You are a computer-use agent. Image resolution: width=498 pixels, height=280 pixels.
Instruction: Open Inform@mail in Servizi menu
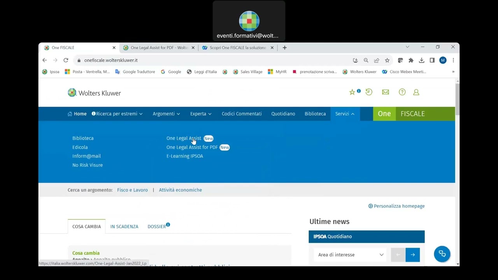(86, 156)
